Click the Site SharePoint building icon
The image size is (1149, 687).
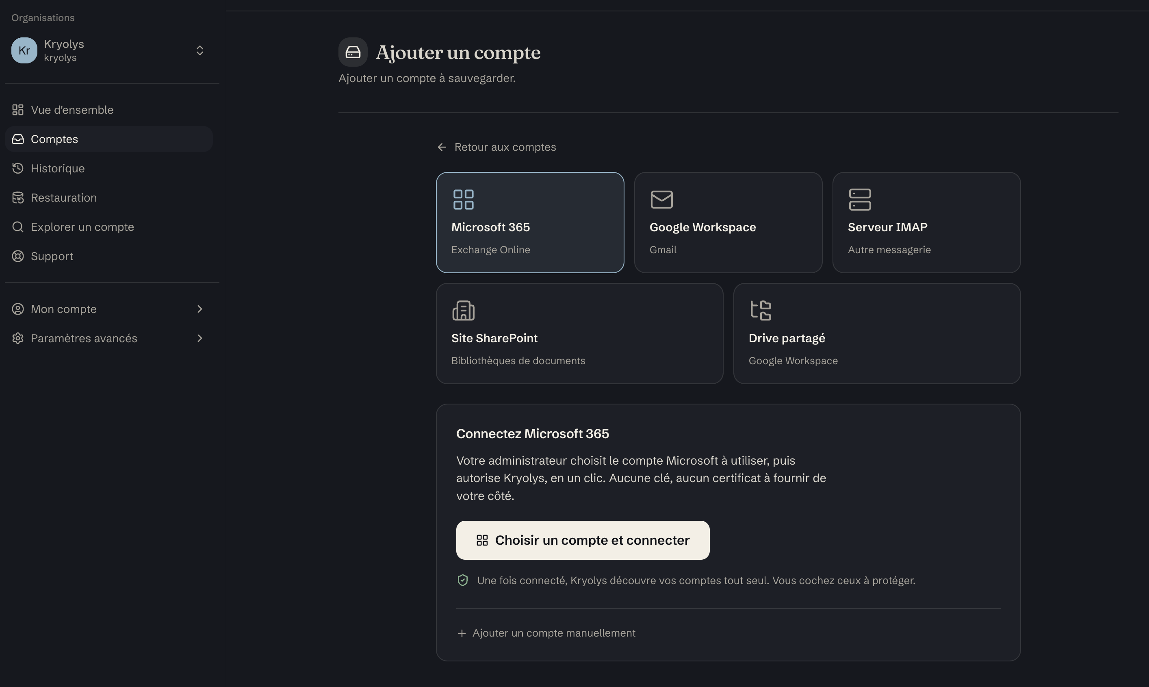coord(464,311)
